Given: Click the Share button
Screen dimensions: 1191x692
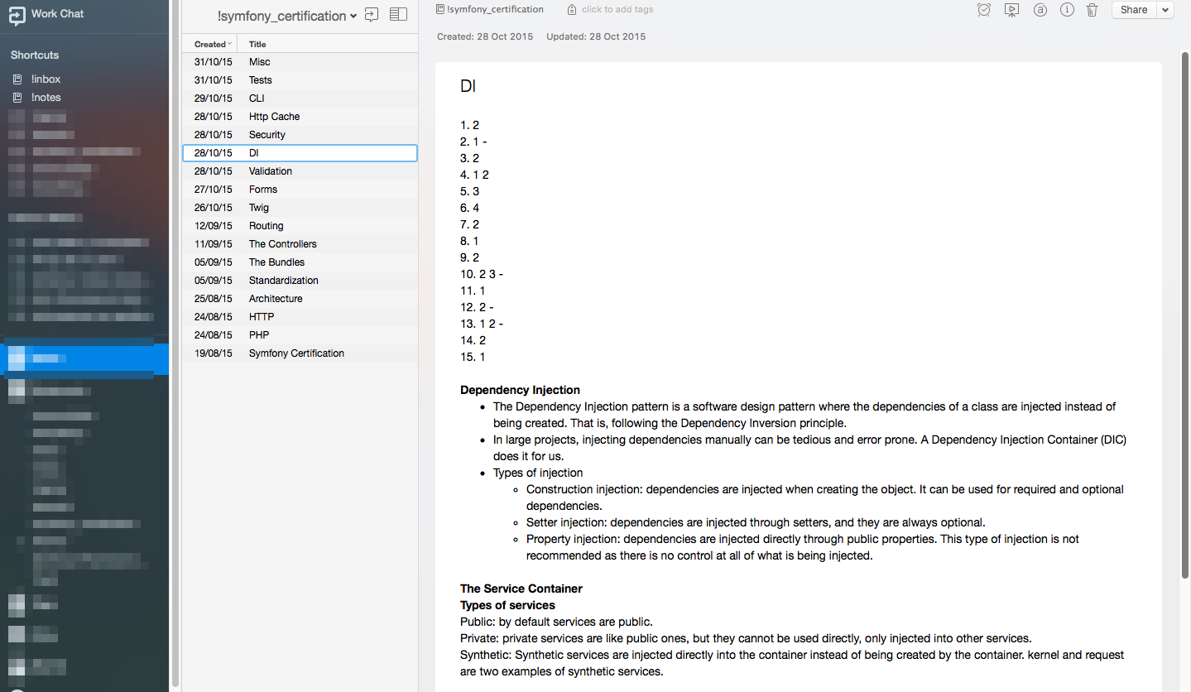Looking at the screenshot, I should tap(1133, 10).
